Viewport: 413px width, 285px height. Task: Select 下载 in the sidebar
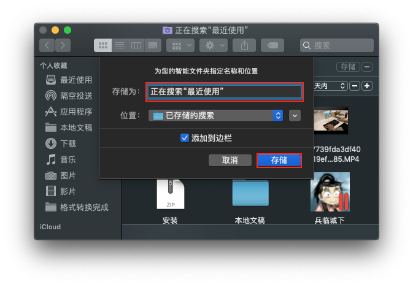68,143
